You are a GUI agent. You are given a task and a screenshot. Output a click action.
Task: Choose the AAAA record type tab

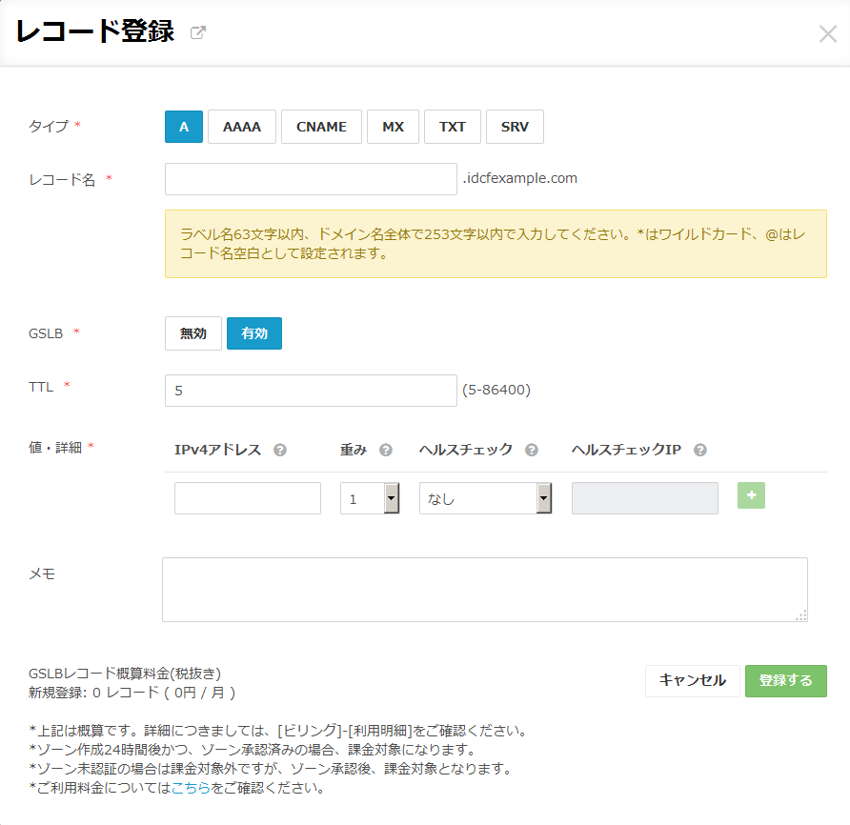pos(242,127)
